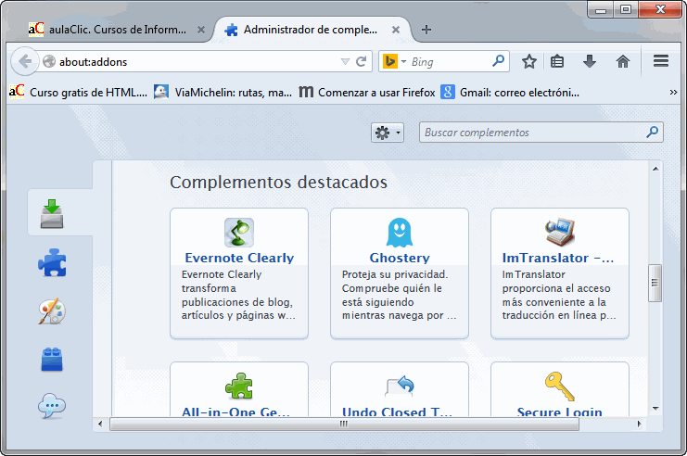Open the Firefox hamburger menu
This screenshot has height=456, width=687.
point(661,61)
